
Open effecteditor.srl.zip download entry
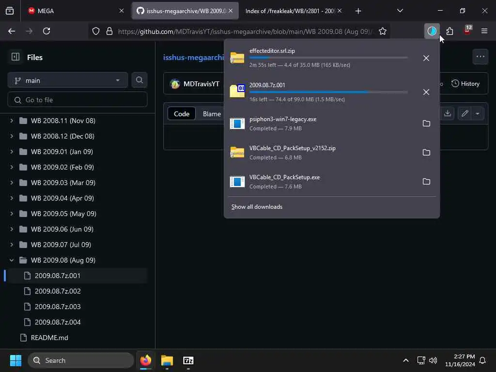coord(322,58)
